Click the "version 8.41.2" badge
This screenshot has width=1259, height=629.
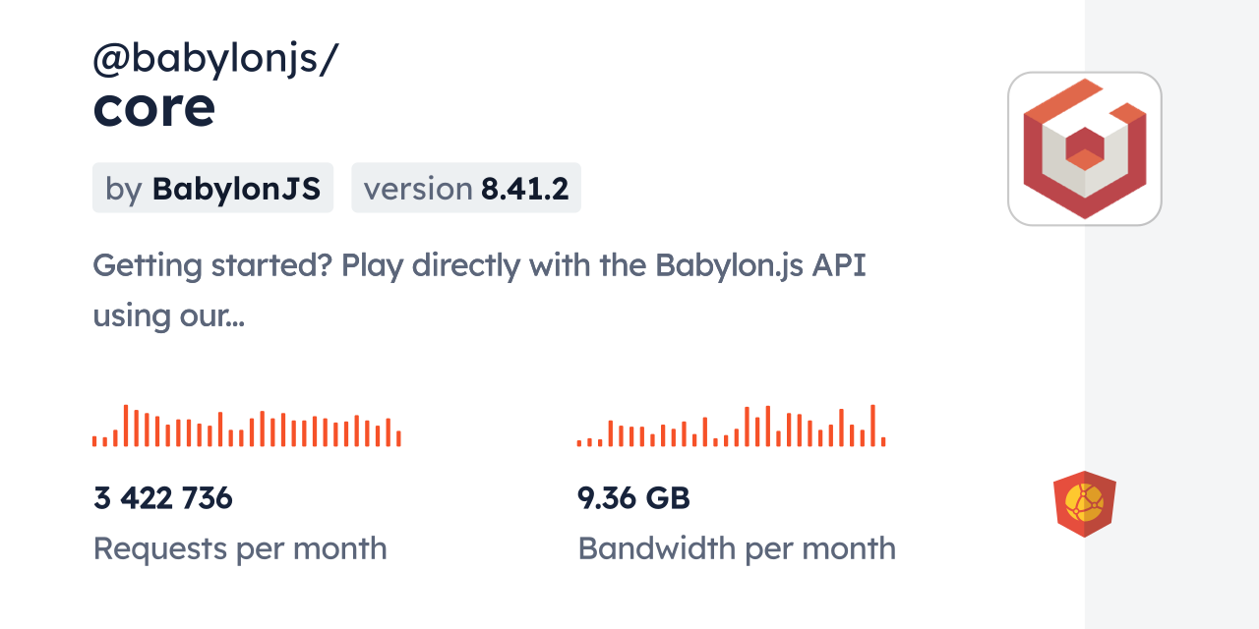pyautogui.click(x=465, y=188)
